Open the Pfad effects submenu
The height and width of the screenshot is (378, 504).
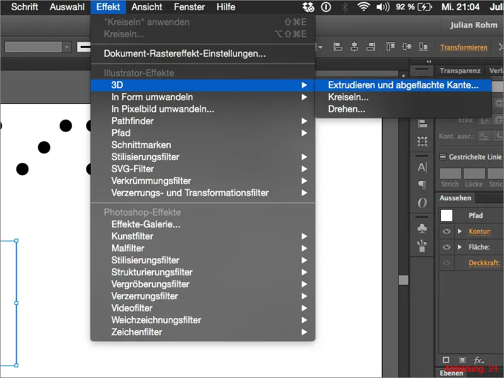point(203,133)
